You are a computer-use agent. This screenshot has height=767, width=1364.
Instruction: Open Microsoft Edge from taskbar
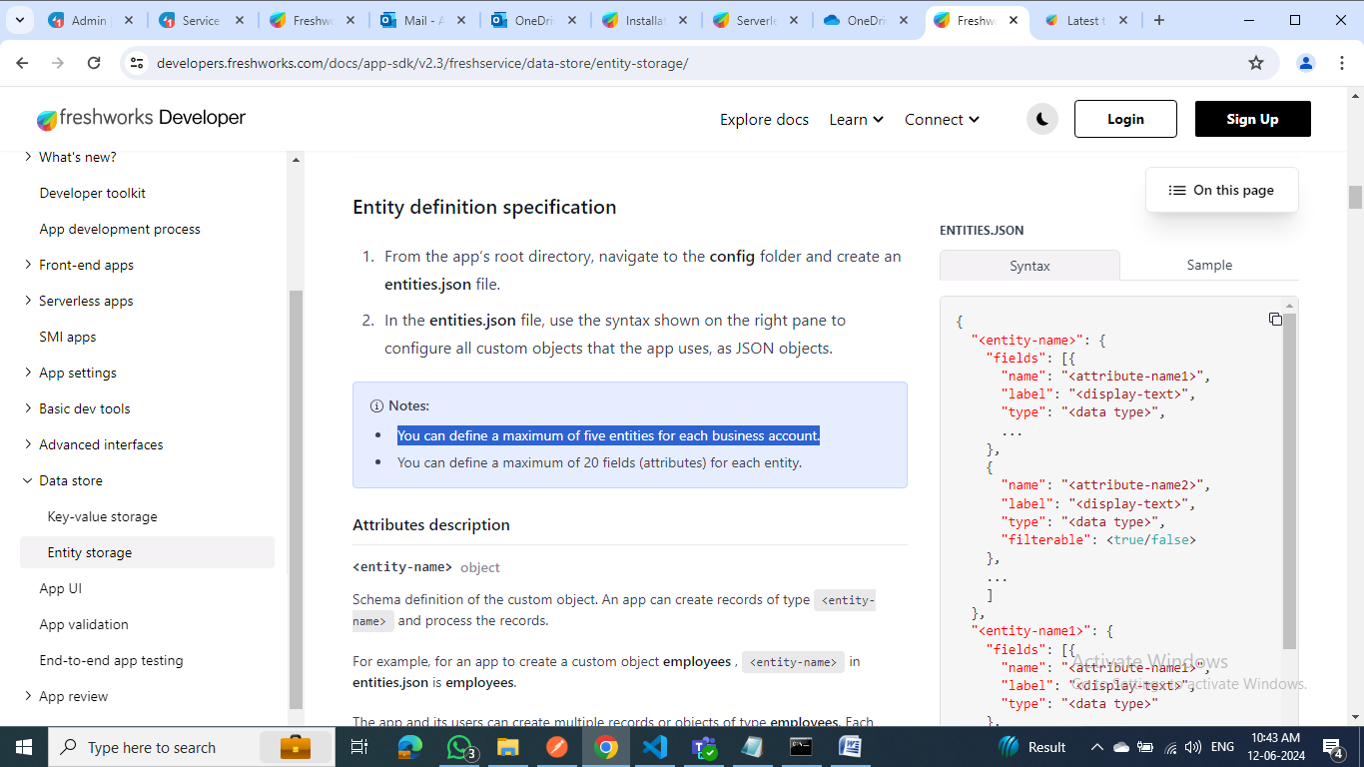pos(409,747)
